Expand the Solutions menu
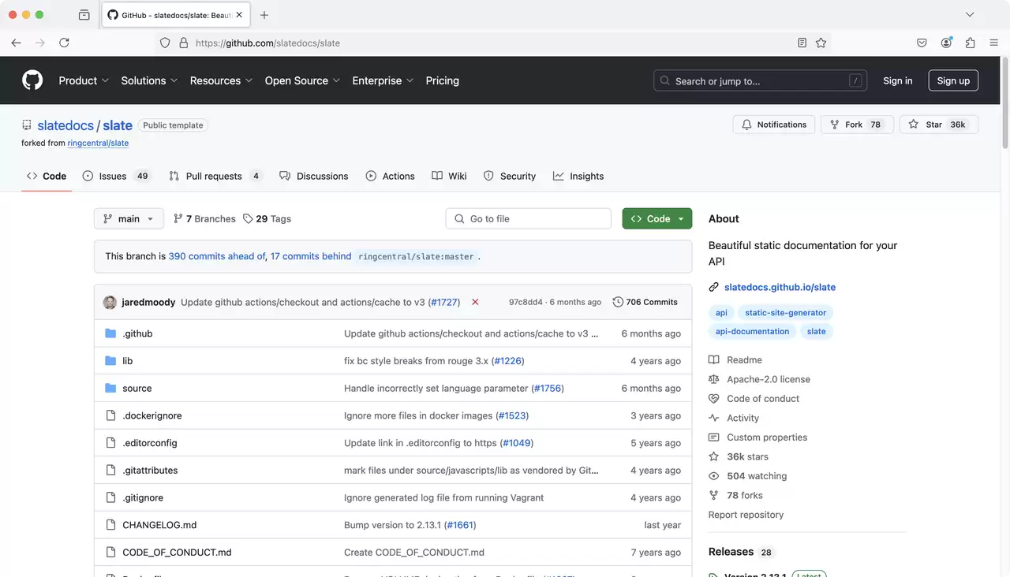 pos(150,80)
